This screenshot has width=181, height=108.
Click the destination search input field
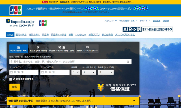coord(70,62)
